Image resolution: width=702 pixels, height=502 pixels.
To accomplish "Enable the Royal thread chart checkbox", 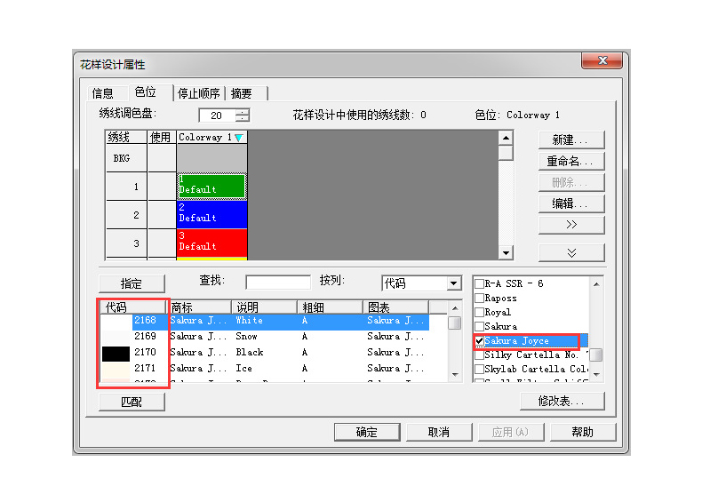I will (x=480, y=313).
